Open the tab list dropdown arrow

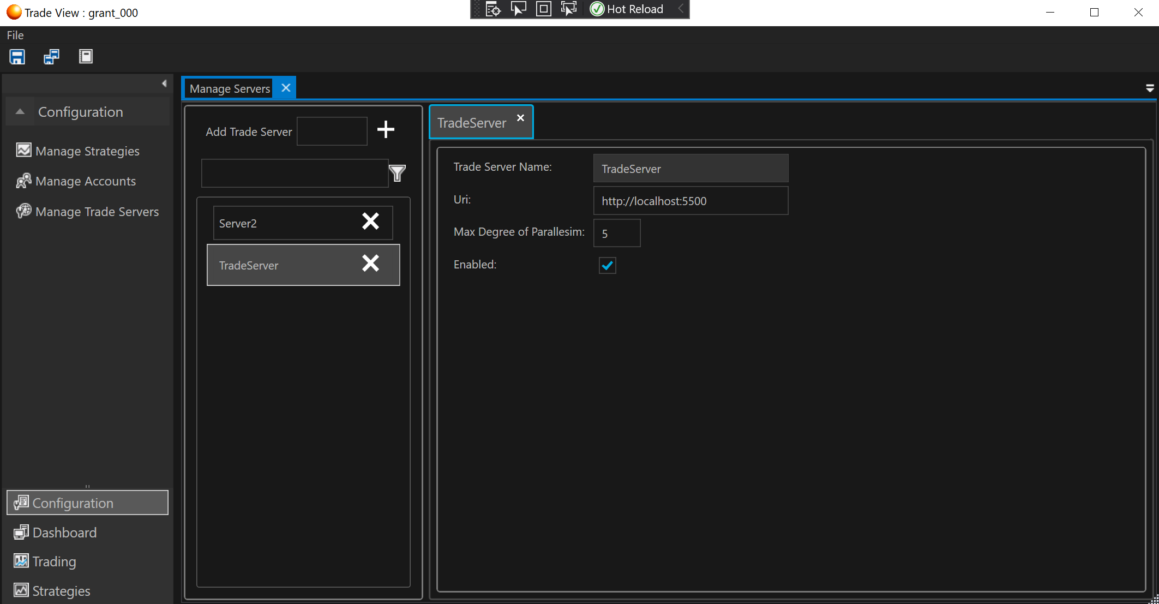tap(1150, 88)
